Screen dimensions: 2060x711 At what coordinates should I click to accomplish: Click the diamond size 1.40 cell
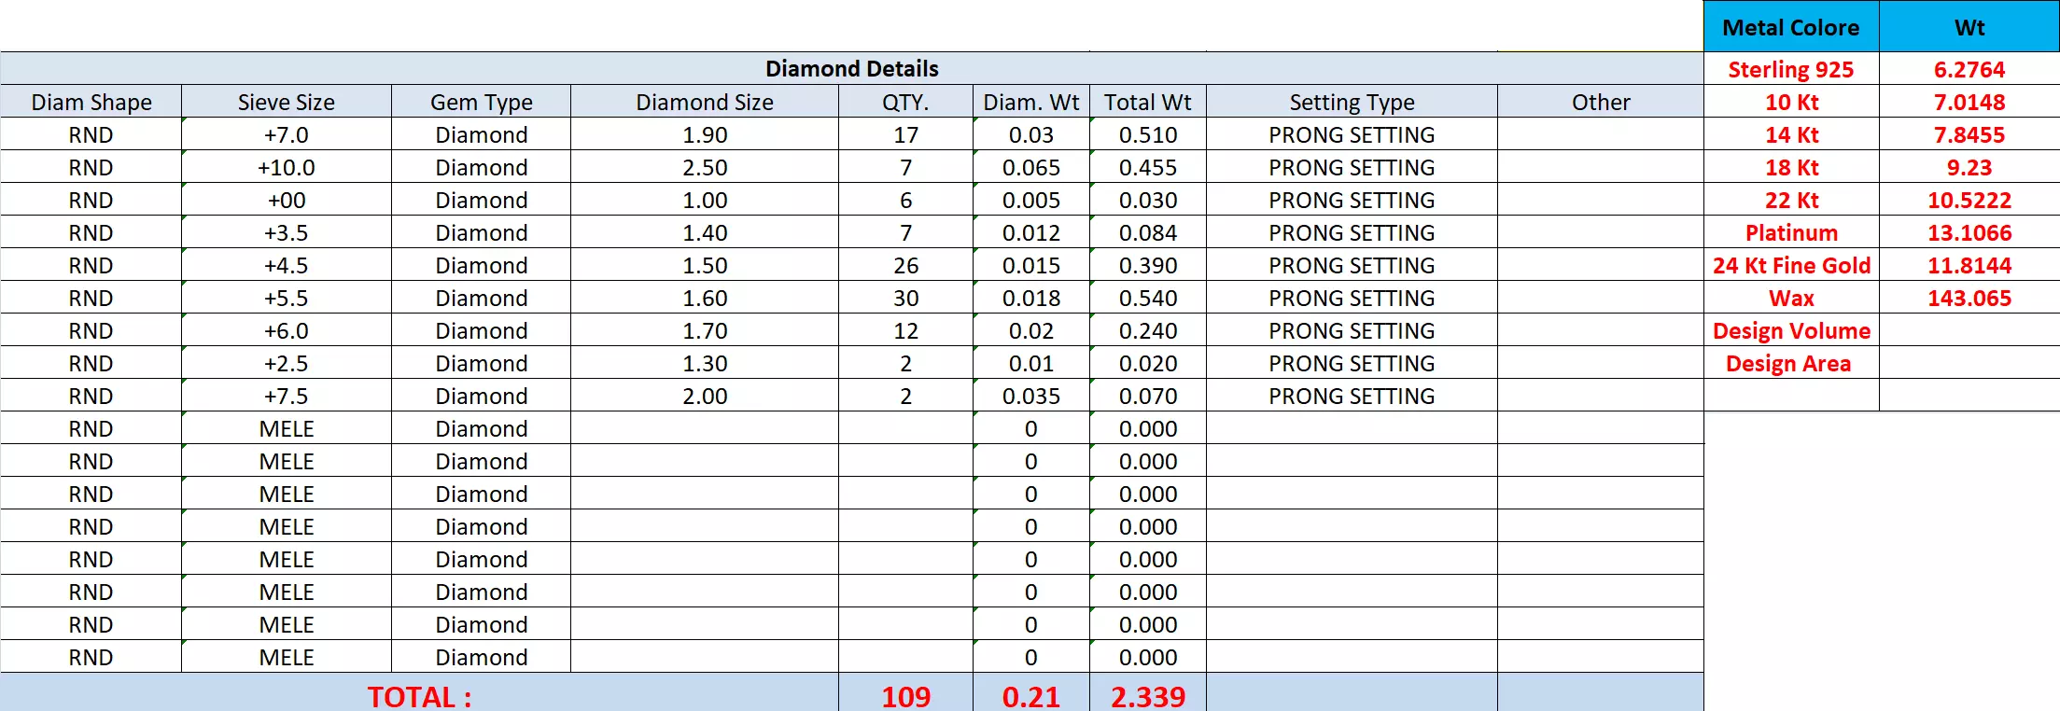pos(705,232)
